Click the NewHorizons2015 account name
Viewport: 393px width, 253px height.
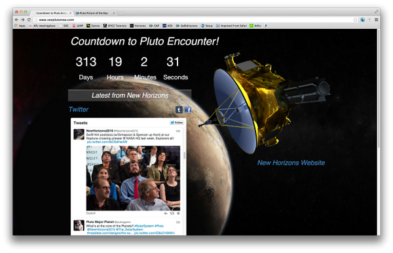point(100,131)
